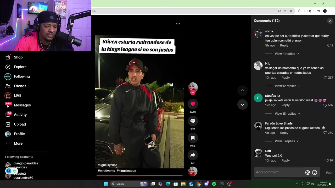Screen dimensions: 335x188
Task: Seek using the video progress bar
Action: point(139,175)
